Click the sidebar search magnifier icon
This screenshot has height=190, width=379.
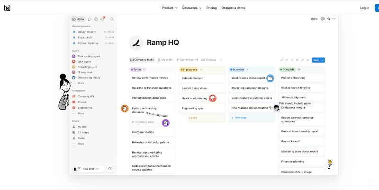click(112, 19)
